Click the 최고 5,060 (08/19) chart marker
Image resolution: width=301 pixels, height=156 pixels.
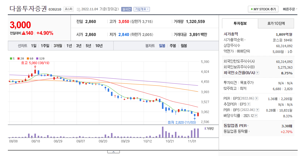(35, 63)
